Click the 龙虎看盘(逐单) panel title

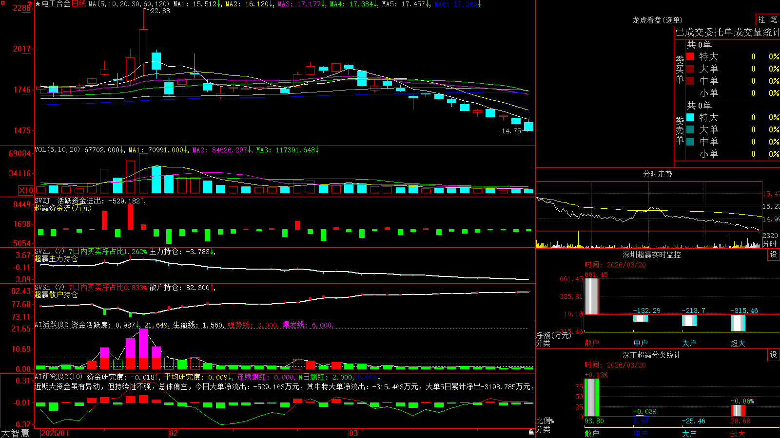[x=658, y=20]
